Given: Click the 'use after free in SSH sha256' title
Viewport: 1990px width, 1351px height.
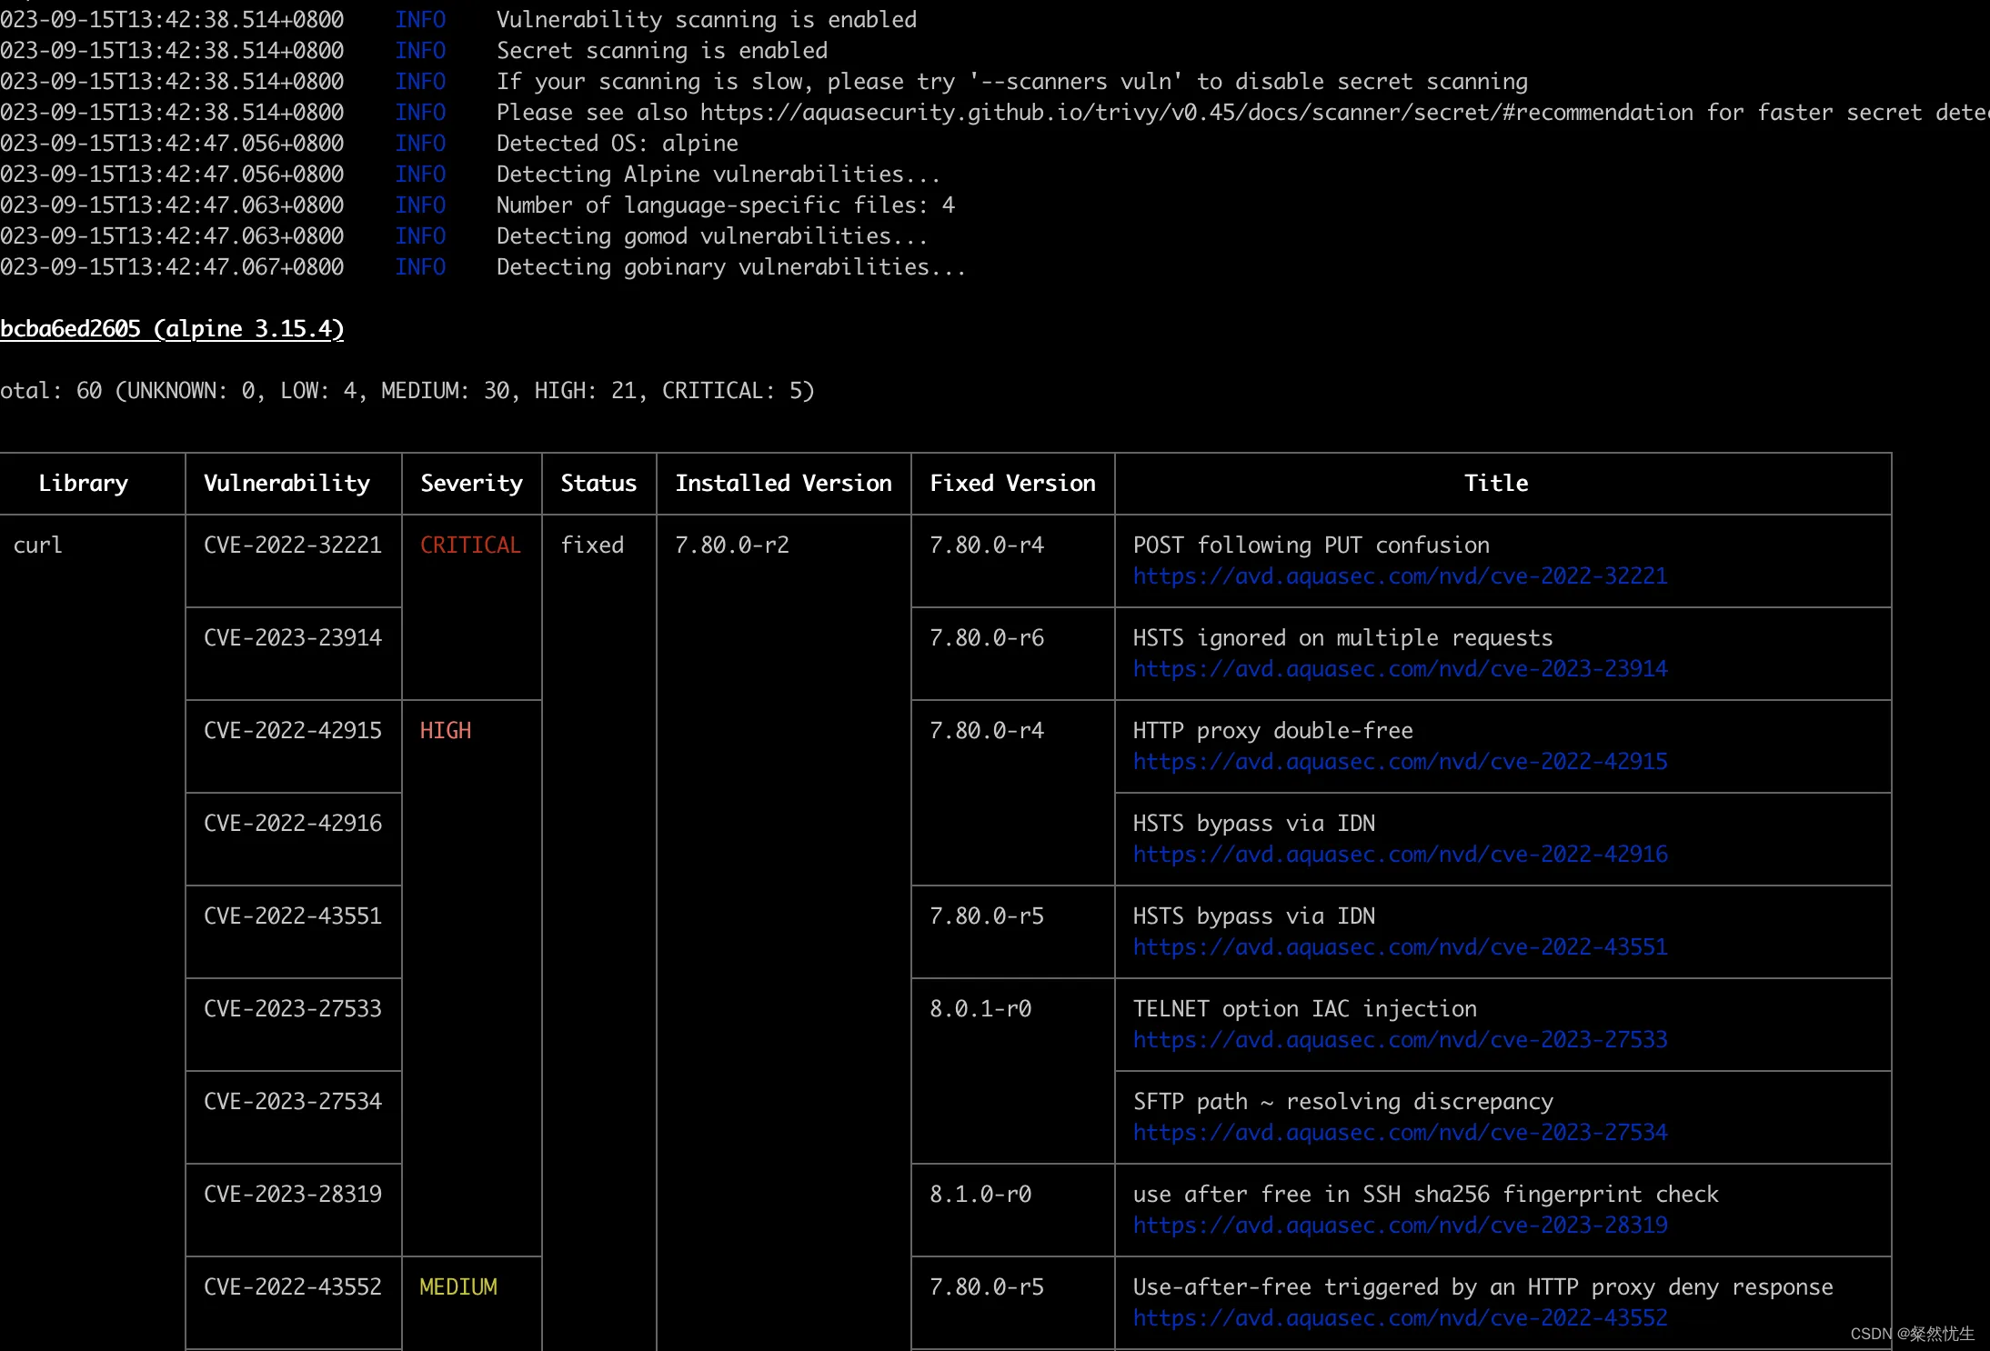Looking at the screenshot, I should (x=1426, y=1195).
